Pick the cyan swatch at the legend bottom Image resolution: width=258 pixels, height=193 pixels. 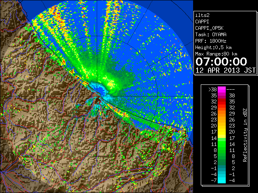[222, 180]
